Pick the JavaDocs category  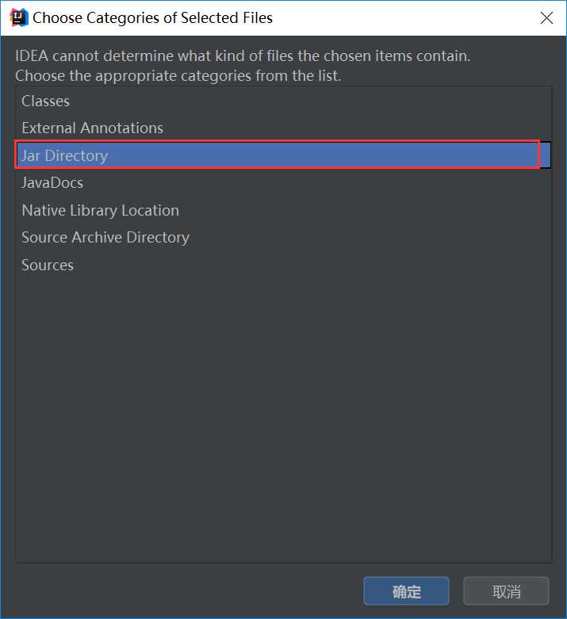pos(283,183)
